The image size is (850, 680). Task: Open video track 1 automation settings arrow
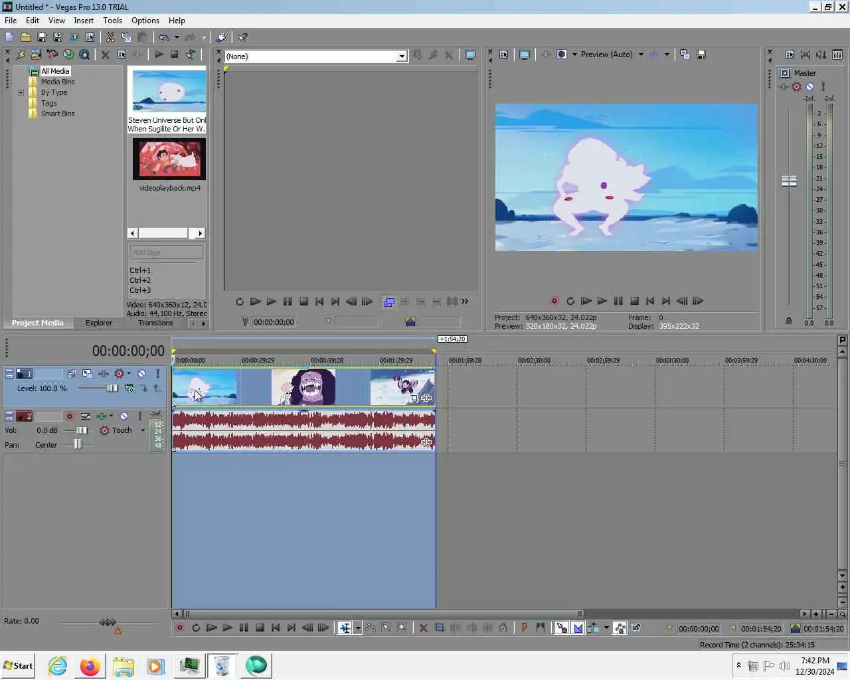(x=129, y=373)
